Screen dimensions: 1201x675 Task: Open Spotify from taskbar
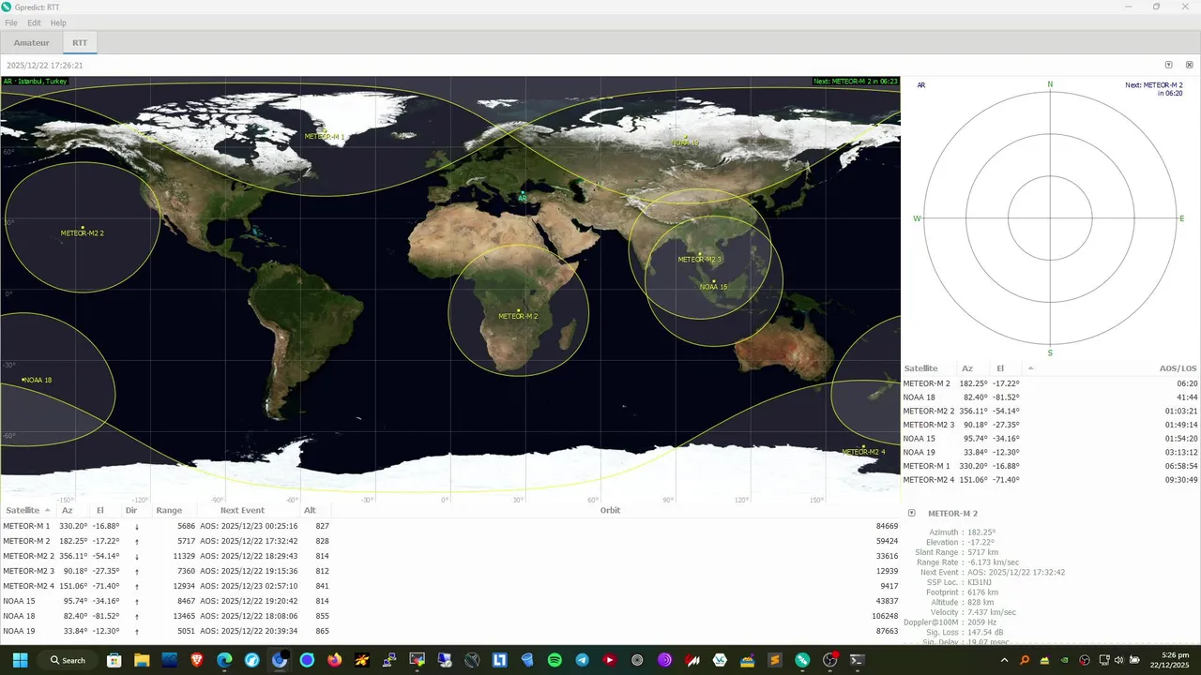(x=555, y=660)
